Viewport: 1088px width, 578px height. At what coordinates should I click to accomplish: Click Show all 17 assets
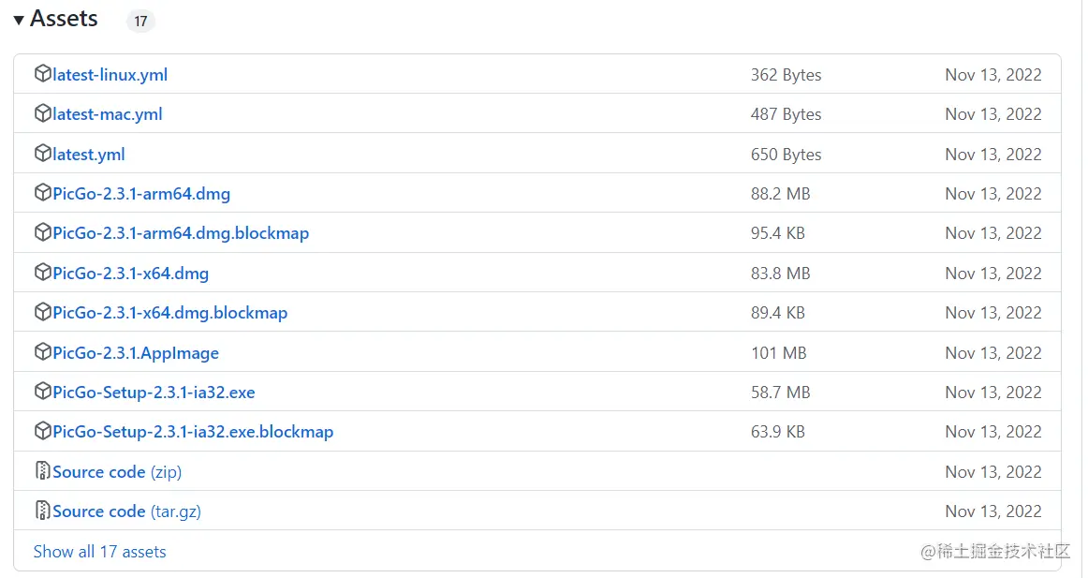click(x=100, y=552)
